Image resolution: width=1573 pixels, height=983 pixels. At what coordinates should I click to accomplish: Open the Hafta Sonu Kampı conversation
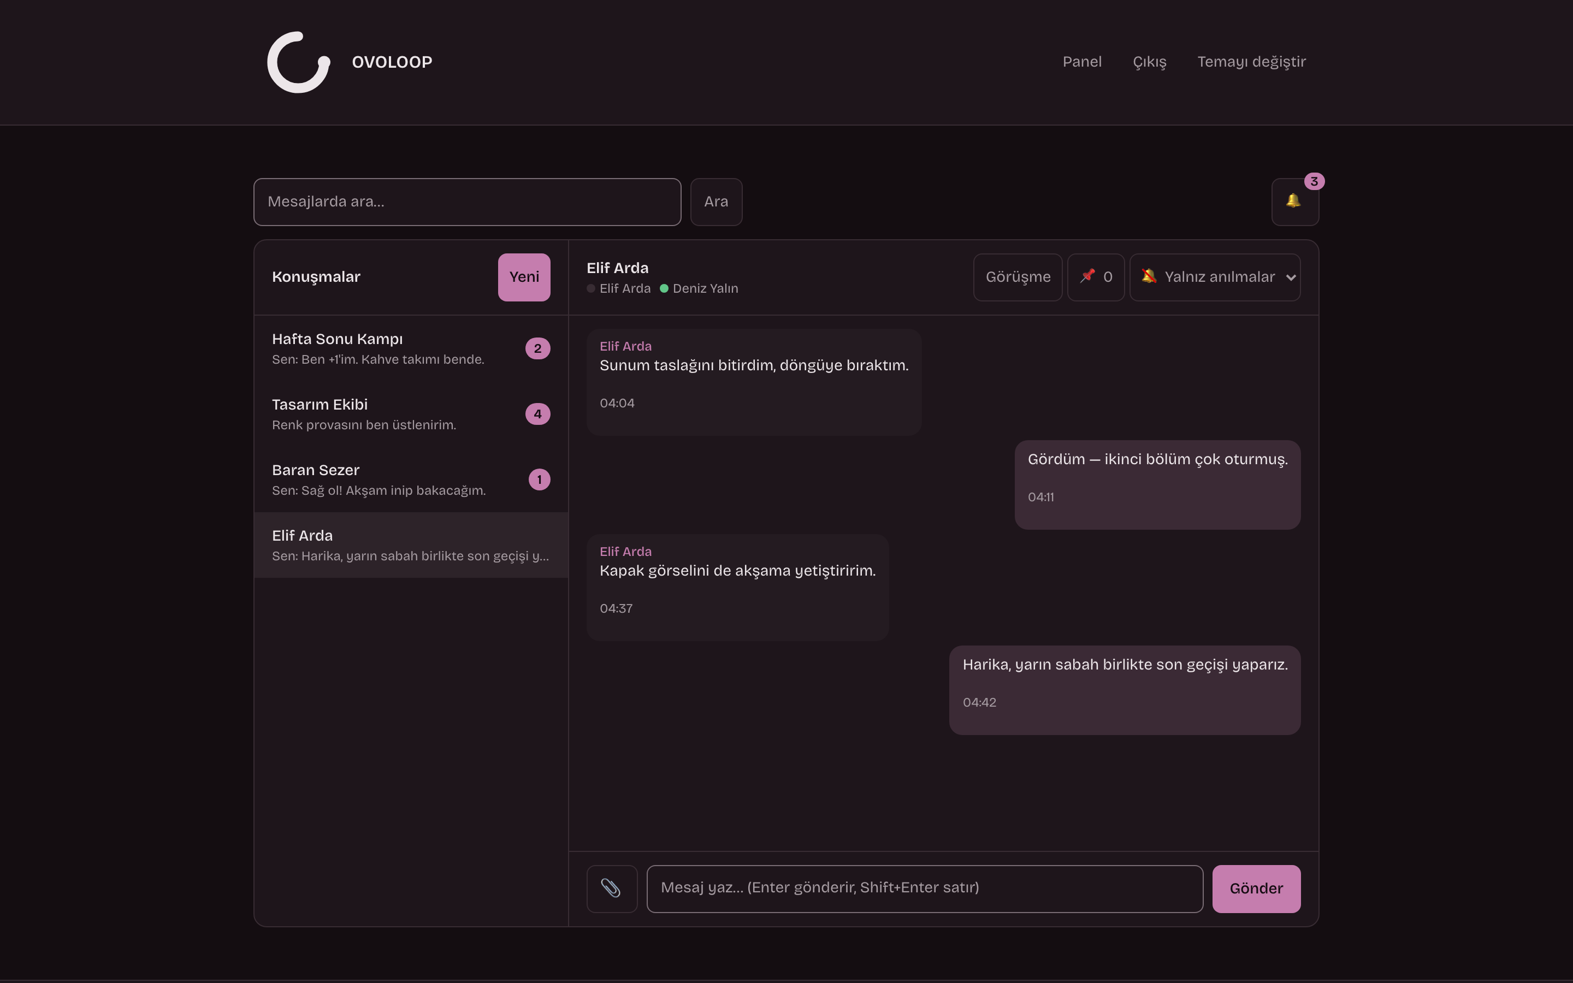pyautogui.click(x=411, y=348)
